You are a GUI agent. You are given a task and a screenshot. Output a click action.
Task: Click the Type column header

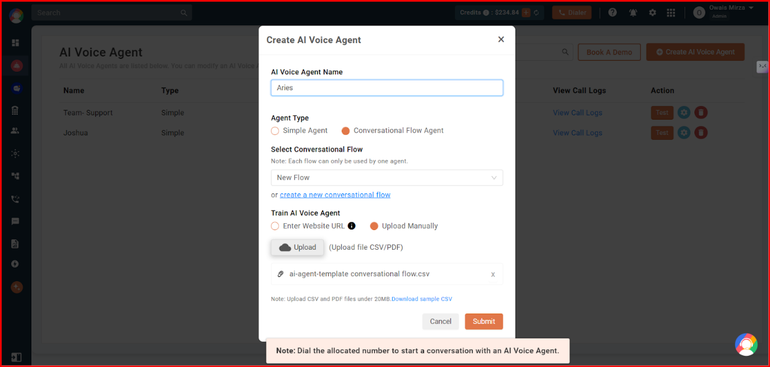(170, 90)
